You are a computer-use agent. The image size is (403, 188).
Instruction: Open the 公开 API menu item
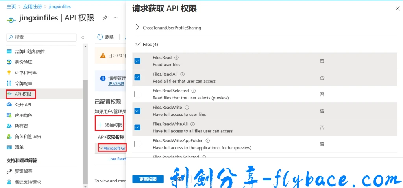tap(23, 104)
